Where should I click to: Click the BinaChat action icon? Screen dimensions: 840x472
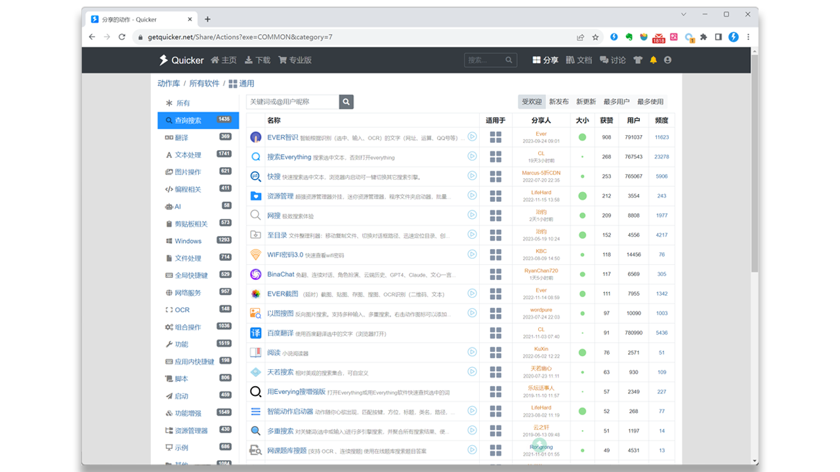(x=255, y=273)
